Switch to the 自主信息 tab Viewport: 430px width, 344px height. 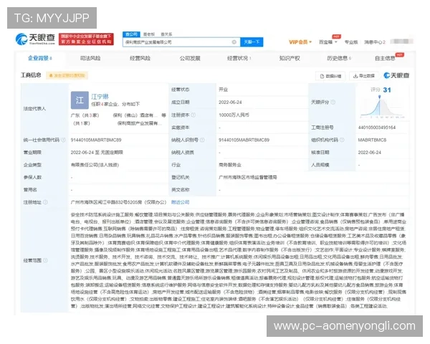point(385,58)
